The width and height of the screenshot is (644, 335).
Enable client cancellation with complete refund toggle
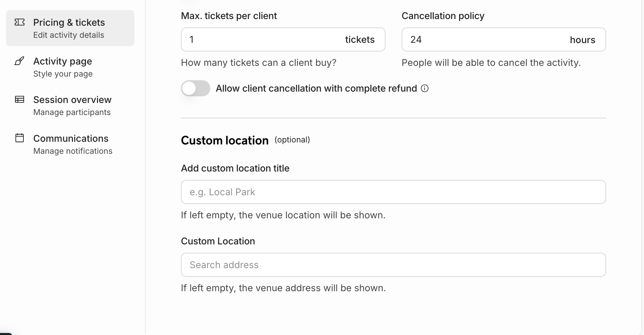click(196, 89)
